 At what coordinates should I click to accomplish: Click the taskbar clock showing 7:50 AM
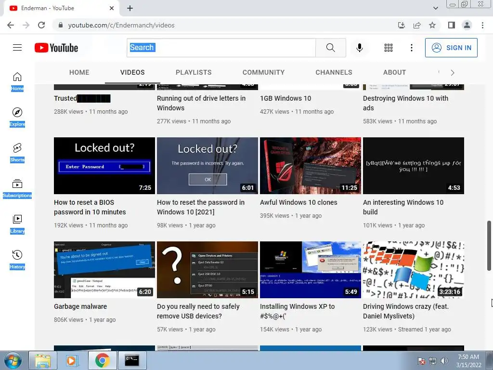(468, 360)
